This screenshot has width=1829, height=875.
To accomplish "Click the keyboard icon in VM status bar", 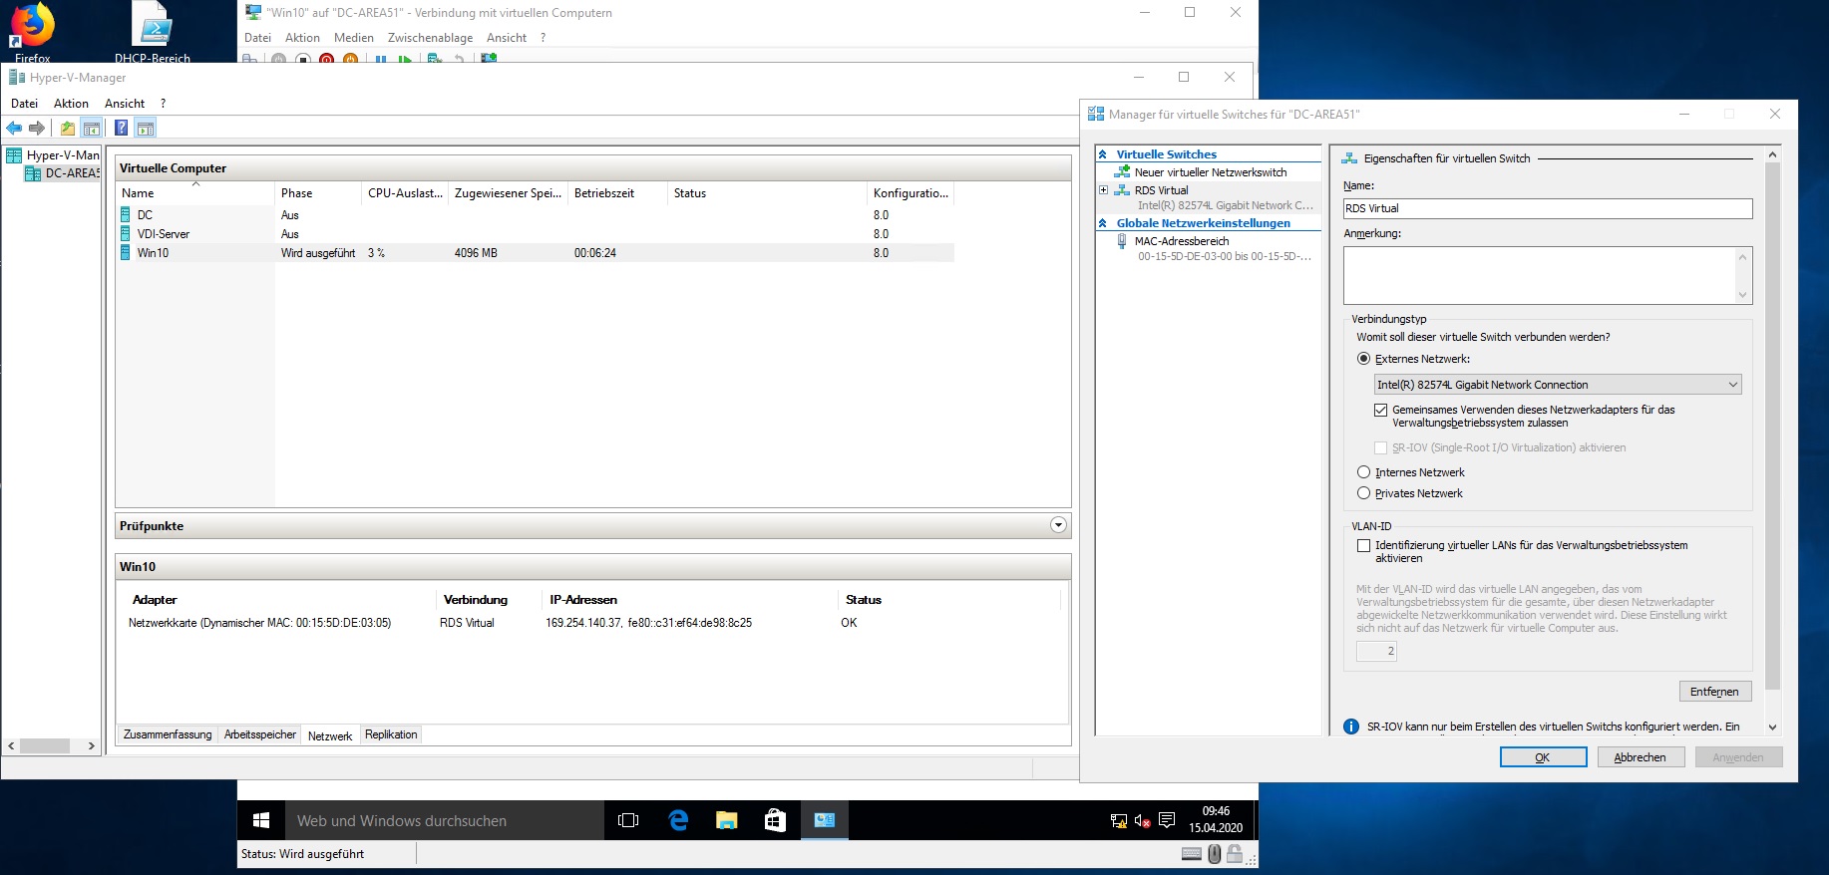I will point(1192,854).
